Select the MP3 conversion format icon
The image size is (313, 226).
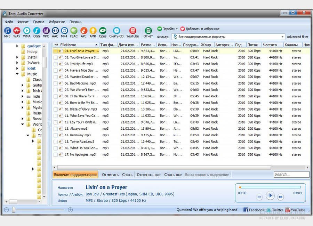(x=7, y=31)
